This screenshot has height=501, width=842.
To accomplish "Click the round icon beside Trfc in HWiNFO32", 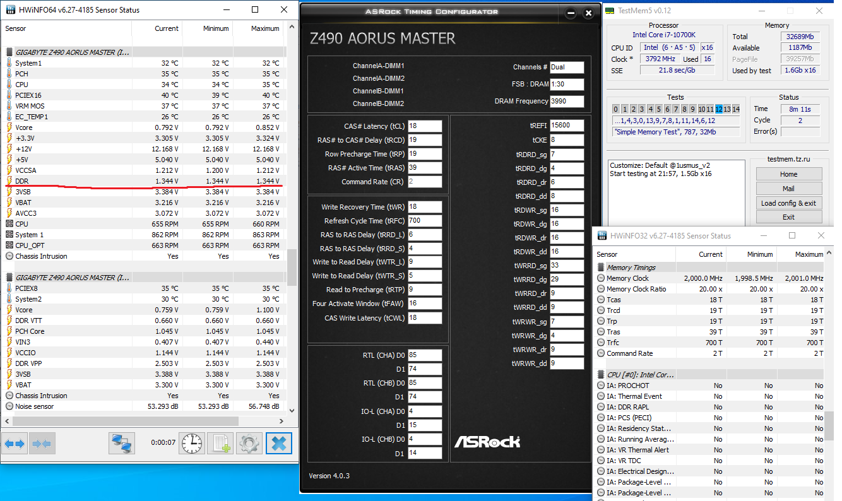I will coord(601,343).
